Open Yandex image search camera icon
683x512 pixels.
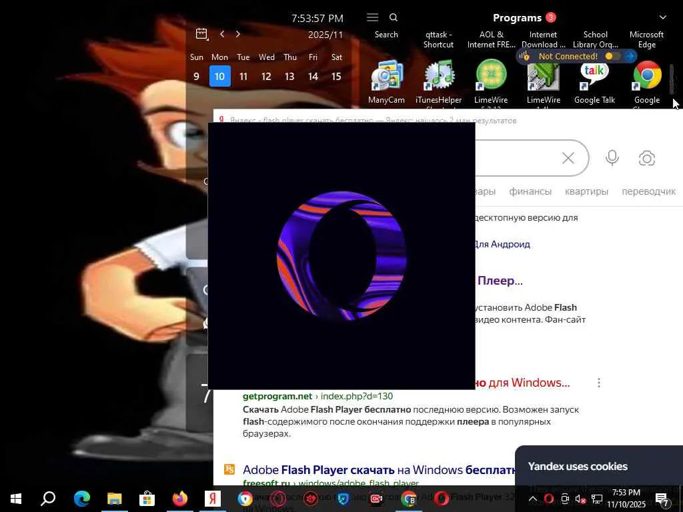pyautogui.click(x=647, y=158)
